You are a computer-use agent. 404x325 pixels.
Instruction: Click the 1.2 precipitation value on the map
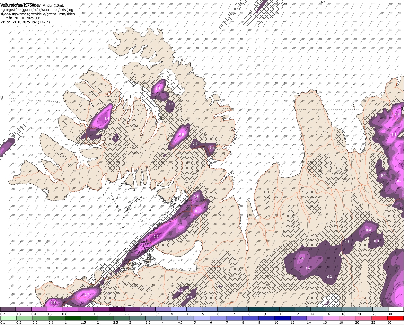[397, 114]
